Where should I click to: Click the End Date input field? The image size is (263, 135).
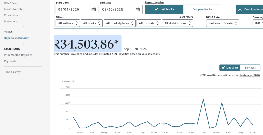(121, 9)
